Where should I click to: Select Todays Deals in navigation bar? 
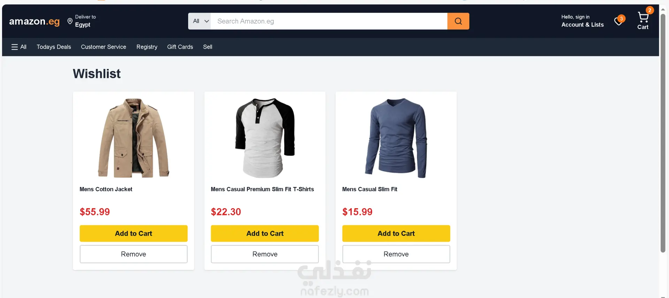pyautogui.click(x=54, y=47)
